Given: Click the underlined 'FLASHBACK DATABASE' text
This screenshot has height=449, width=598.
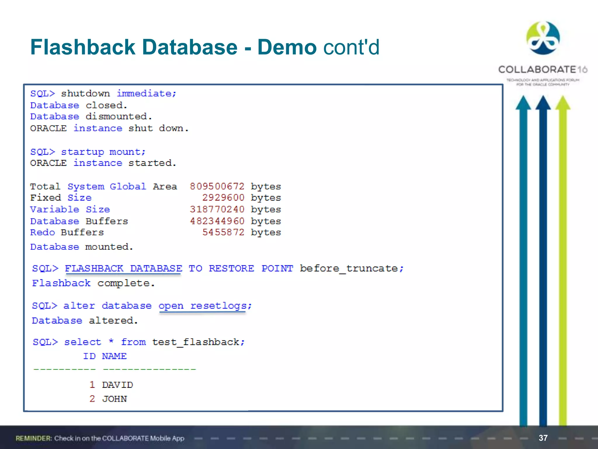Looking at the screenshot, I should (x=124, y=268).
